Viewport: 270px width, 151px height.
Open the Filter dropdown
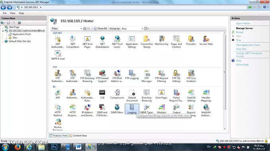[81, 29]
